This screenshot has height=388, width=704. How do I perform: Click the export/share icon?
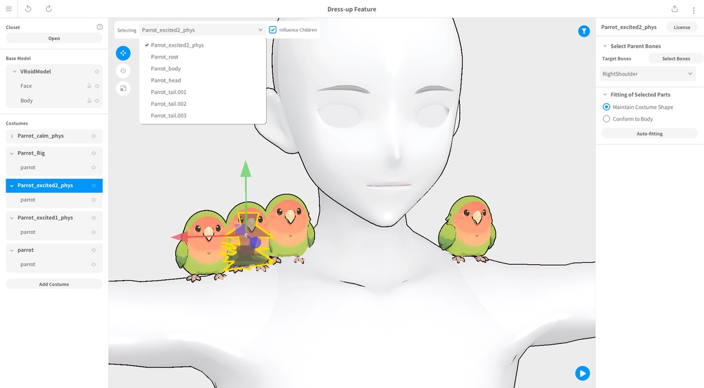(x=674, y=9)
